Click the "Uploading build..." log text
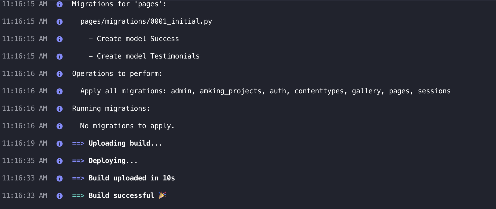The width and height of the screenshot is (496, 209). [x=125, y=143]
